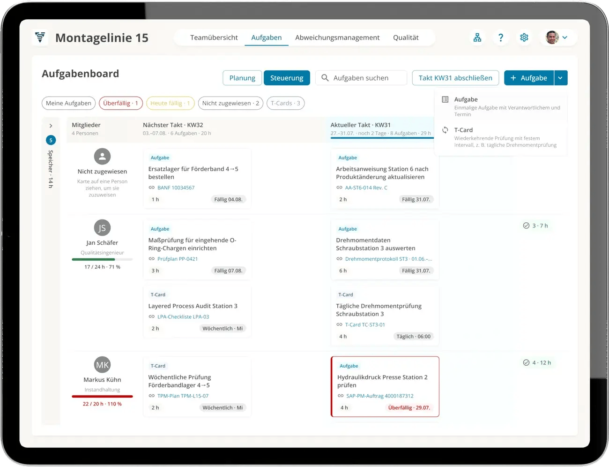This screenshot has width=609, height=467.
Task: Expand the user account chevron menu
Action: (565, 38)
